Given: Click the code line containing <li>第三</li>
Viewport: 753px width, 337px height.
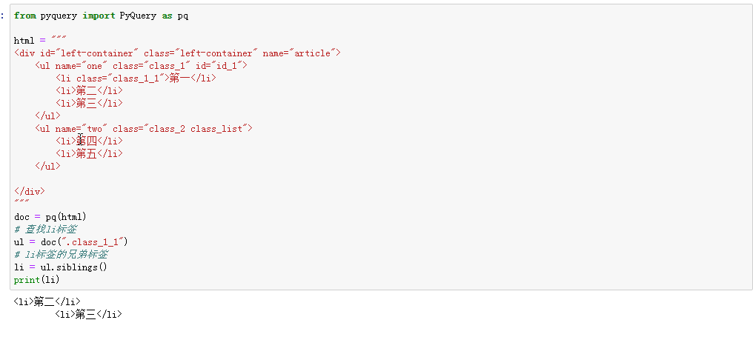Looking at the screenshot, I should click(x=89, y=104).
